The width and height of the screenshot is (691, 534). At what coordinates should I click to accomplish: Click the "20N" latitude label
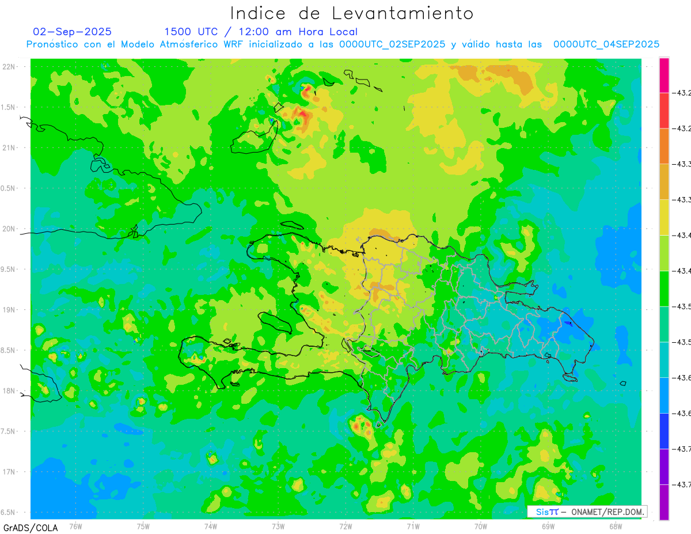(10, 229)
